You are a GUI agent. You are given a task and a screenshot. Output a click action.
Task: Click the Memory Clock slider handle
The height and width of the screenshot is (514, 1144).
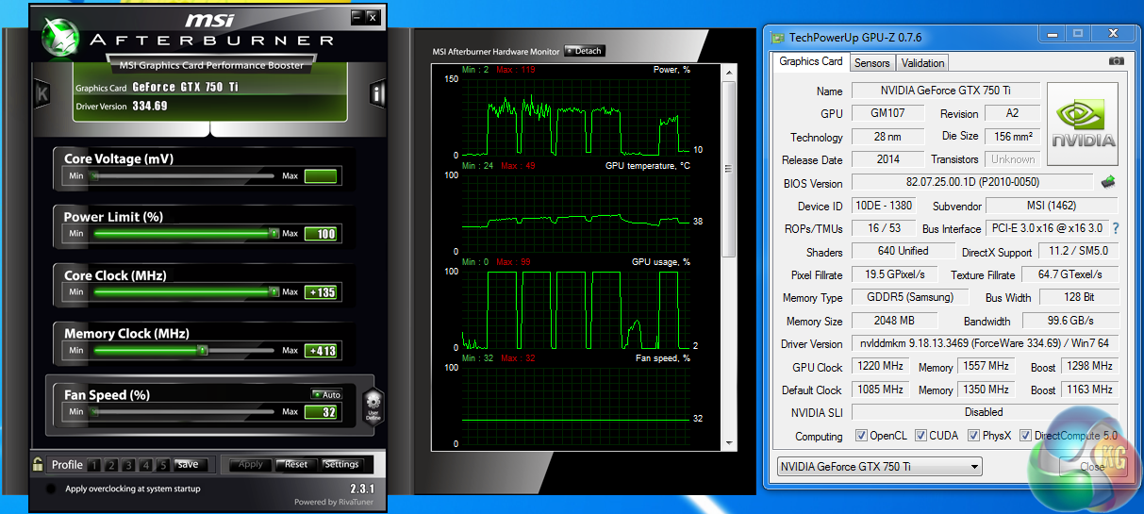click(202, 350)
